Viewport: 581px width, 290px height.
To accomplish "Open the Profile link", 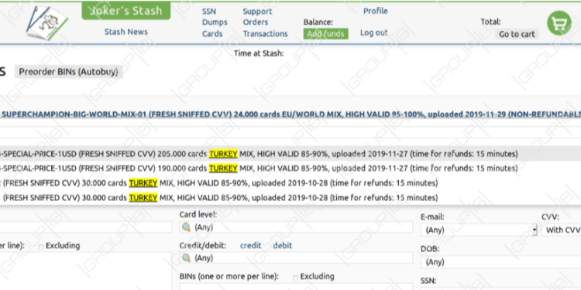I will (376, 11).
